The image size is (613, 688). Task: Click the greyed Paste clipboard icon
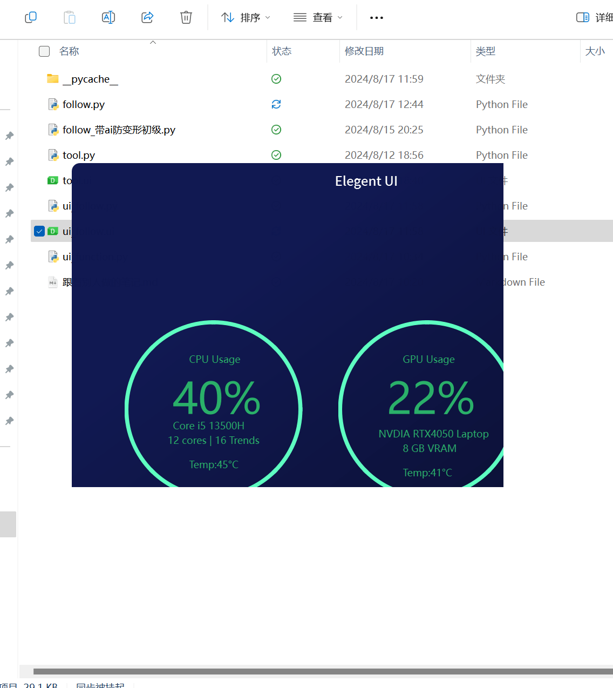pos(70,17)
